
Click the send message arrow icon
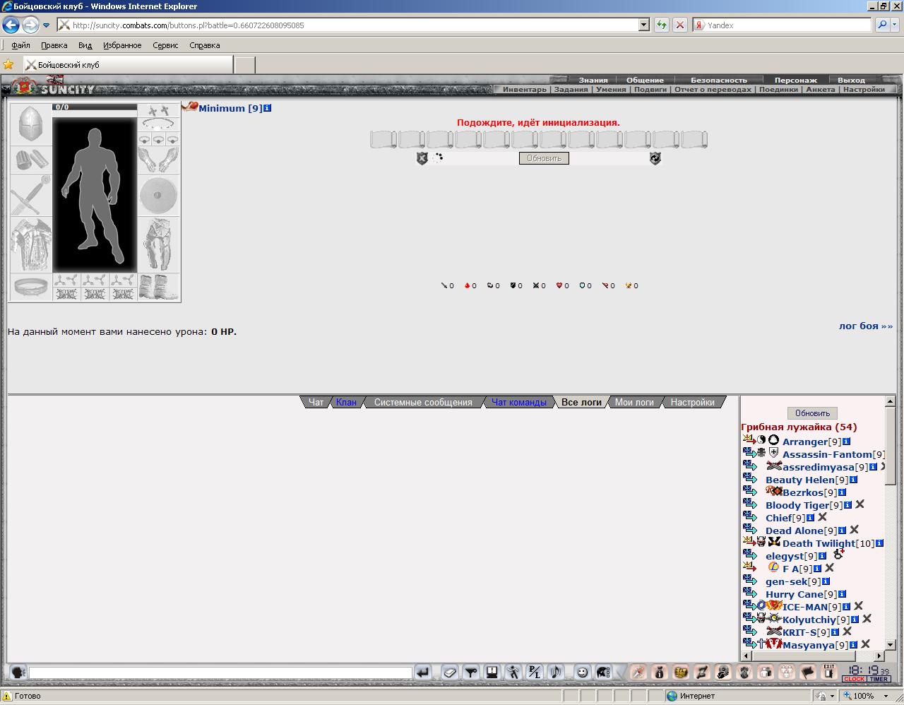tap(422, 673)
